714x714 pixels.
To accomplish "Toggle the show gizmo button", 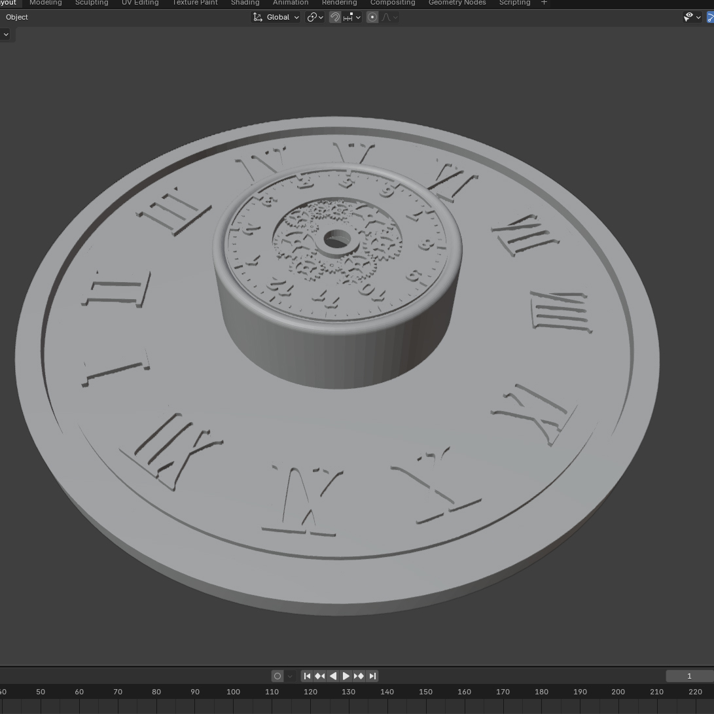I will [710, 17].
